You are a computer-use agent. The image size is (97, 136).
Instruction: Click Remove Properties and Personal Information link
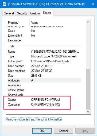pyautogui.click(x=34, y=119)
